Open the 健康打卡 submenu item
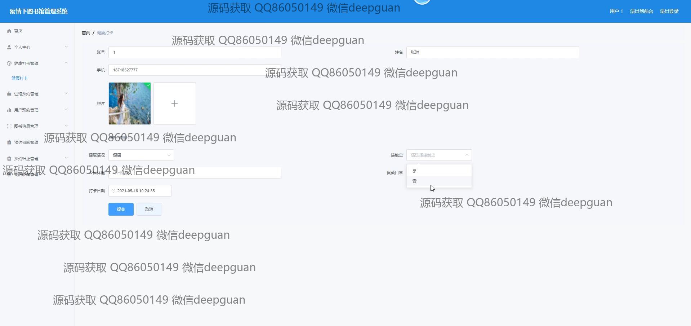Image resolution: width=691 pixels, height=326 pixels. [19, 78]
